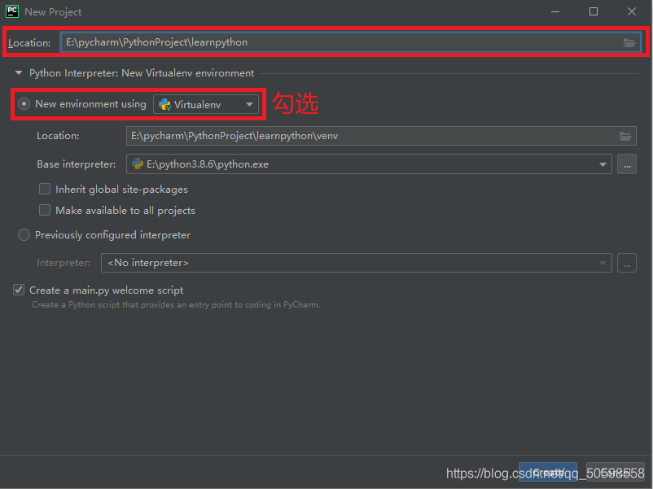Minimize the New Project window

click(x=555, y=11)
